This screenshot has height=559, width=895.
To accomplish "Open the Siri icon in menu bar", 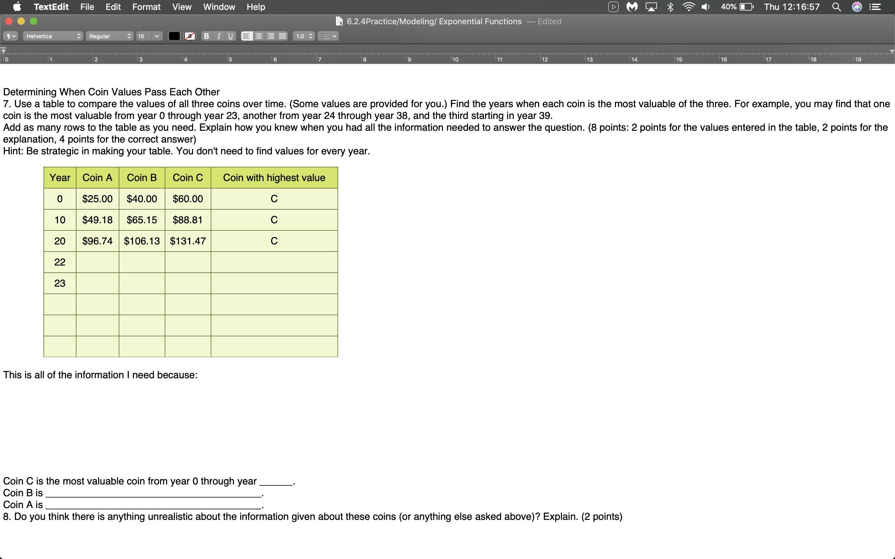I will [857, 7].
